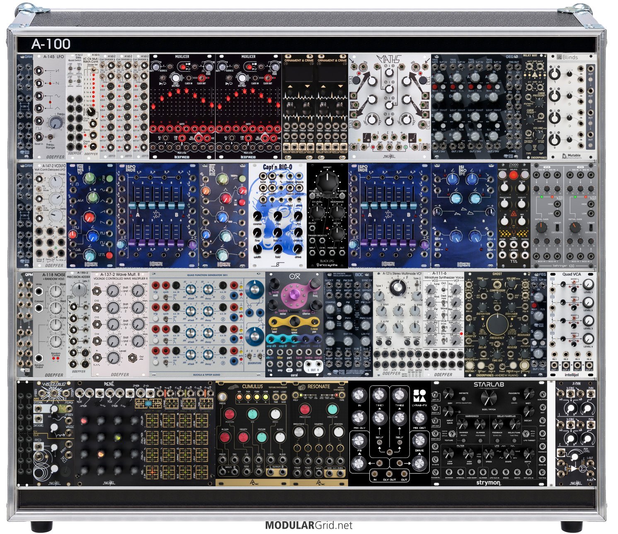Select the Milky Way effects module
This screenshot has height=534, width=618.
[x=535, y=106]
